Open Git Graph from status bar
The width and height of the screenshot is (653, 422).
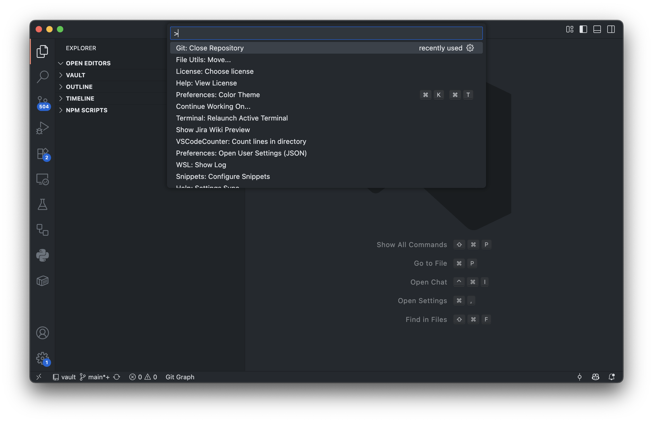(x=180, y=377)
